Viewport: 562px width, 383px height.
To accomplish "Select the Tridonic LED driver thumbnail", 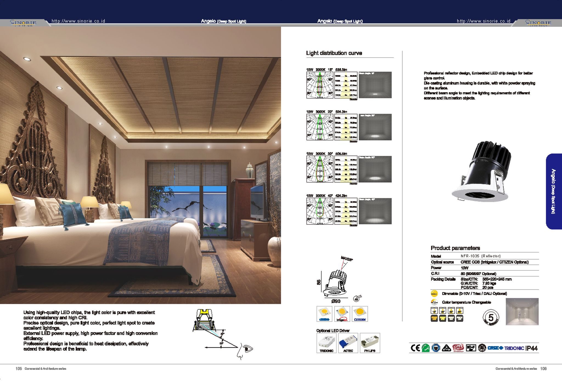I will pyautogui.click(x=326, y=343).
